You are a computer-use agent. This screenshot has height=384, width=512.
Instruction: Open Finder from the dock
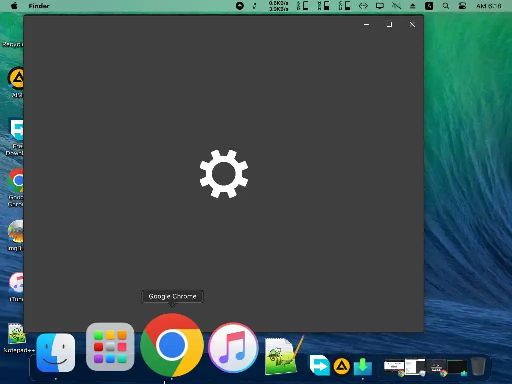[x=56, y=352]
